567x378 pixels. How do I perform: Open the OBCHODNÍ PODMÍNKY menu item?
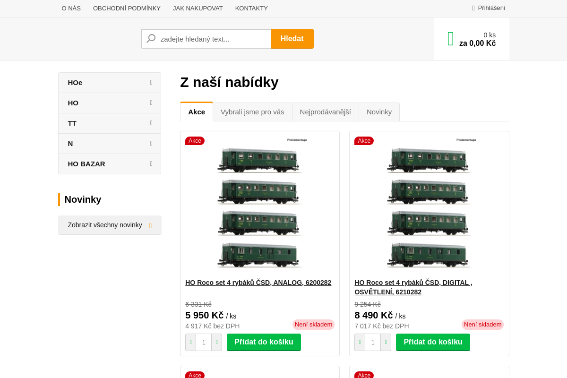(127, 8)
